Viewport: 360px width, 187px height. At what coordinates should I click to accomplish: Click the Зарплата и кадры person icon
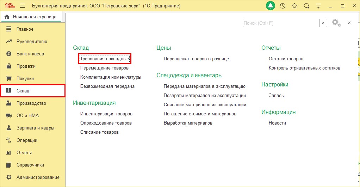(x=9, y=128)
